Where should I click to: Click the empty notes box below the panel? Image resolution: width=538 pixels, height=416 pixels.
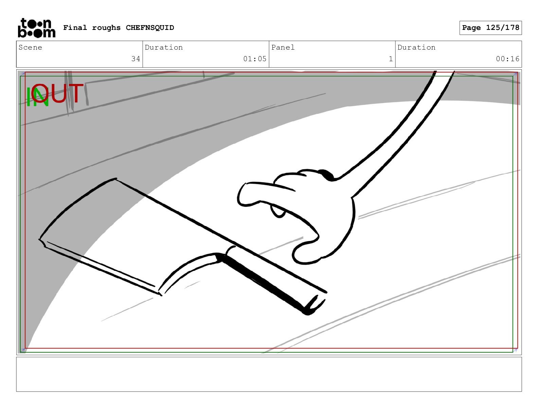coord(269,374)
